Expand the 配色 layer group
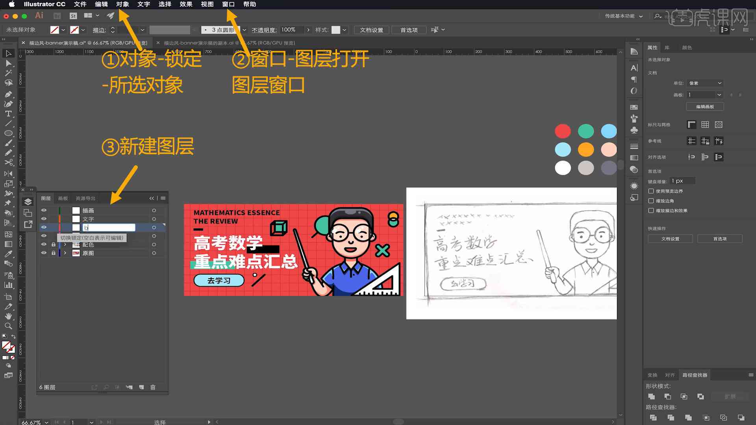 click(x=65, y=244)
